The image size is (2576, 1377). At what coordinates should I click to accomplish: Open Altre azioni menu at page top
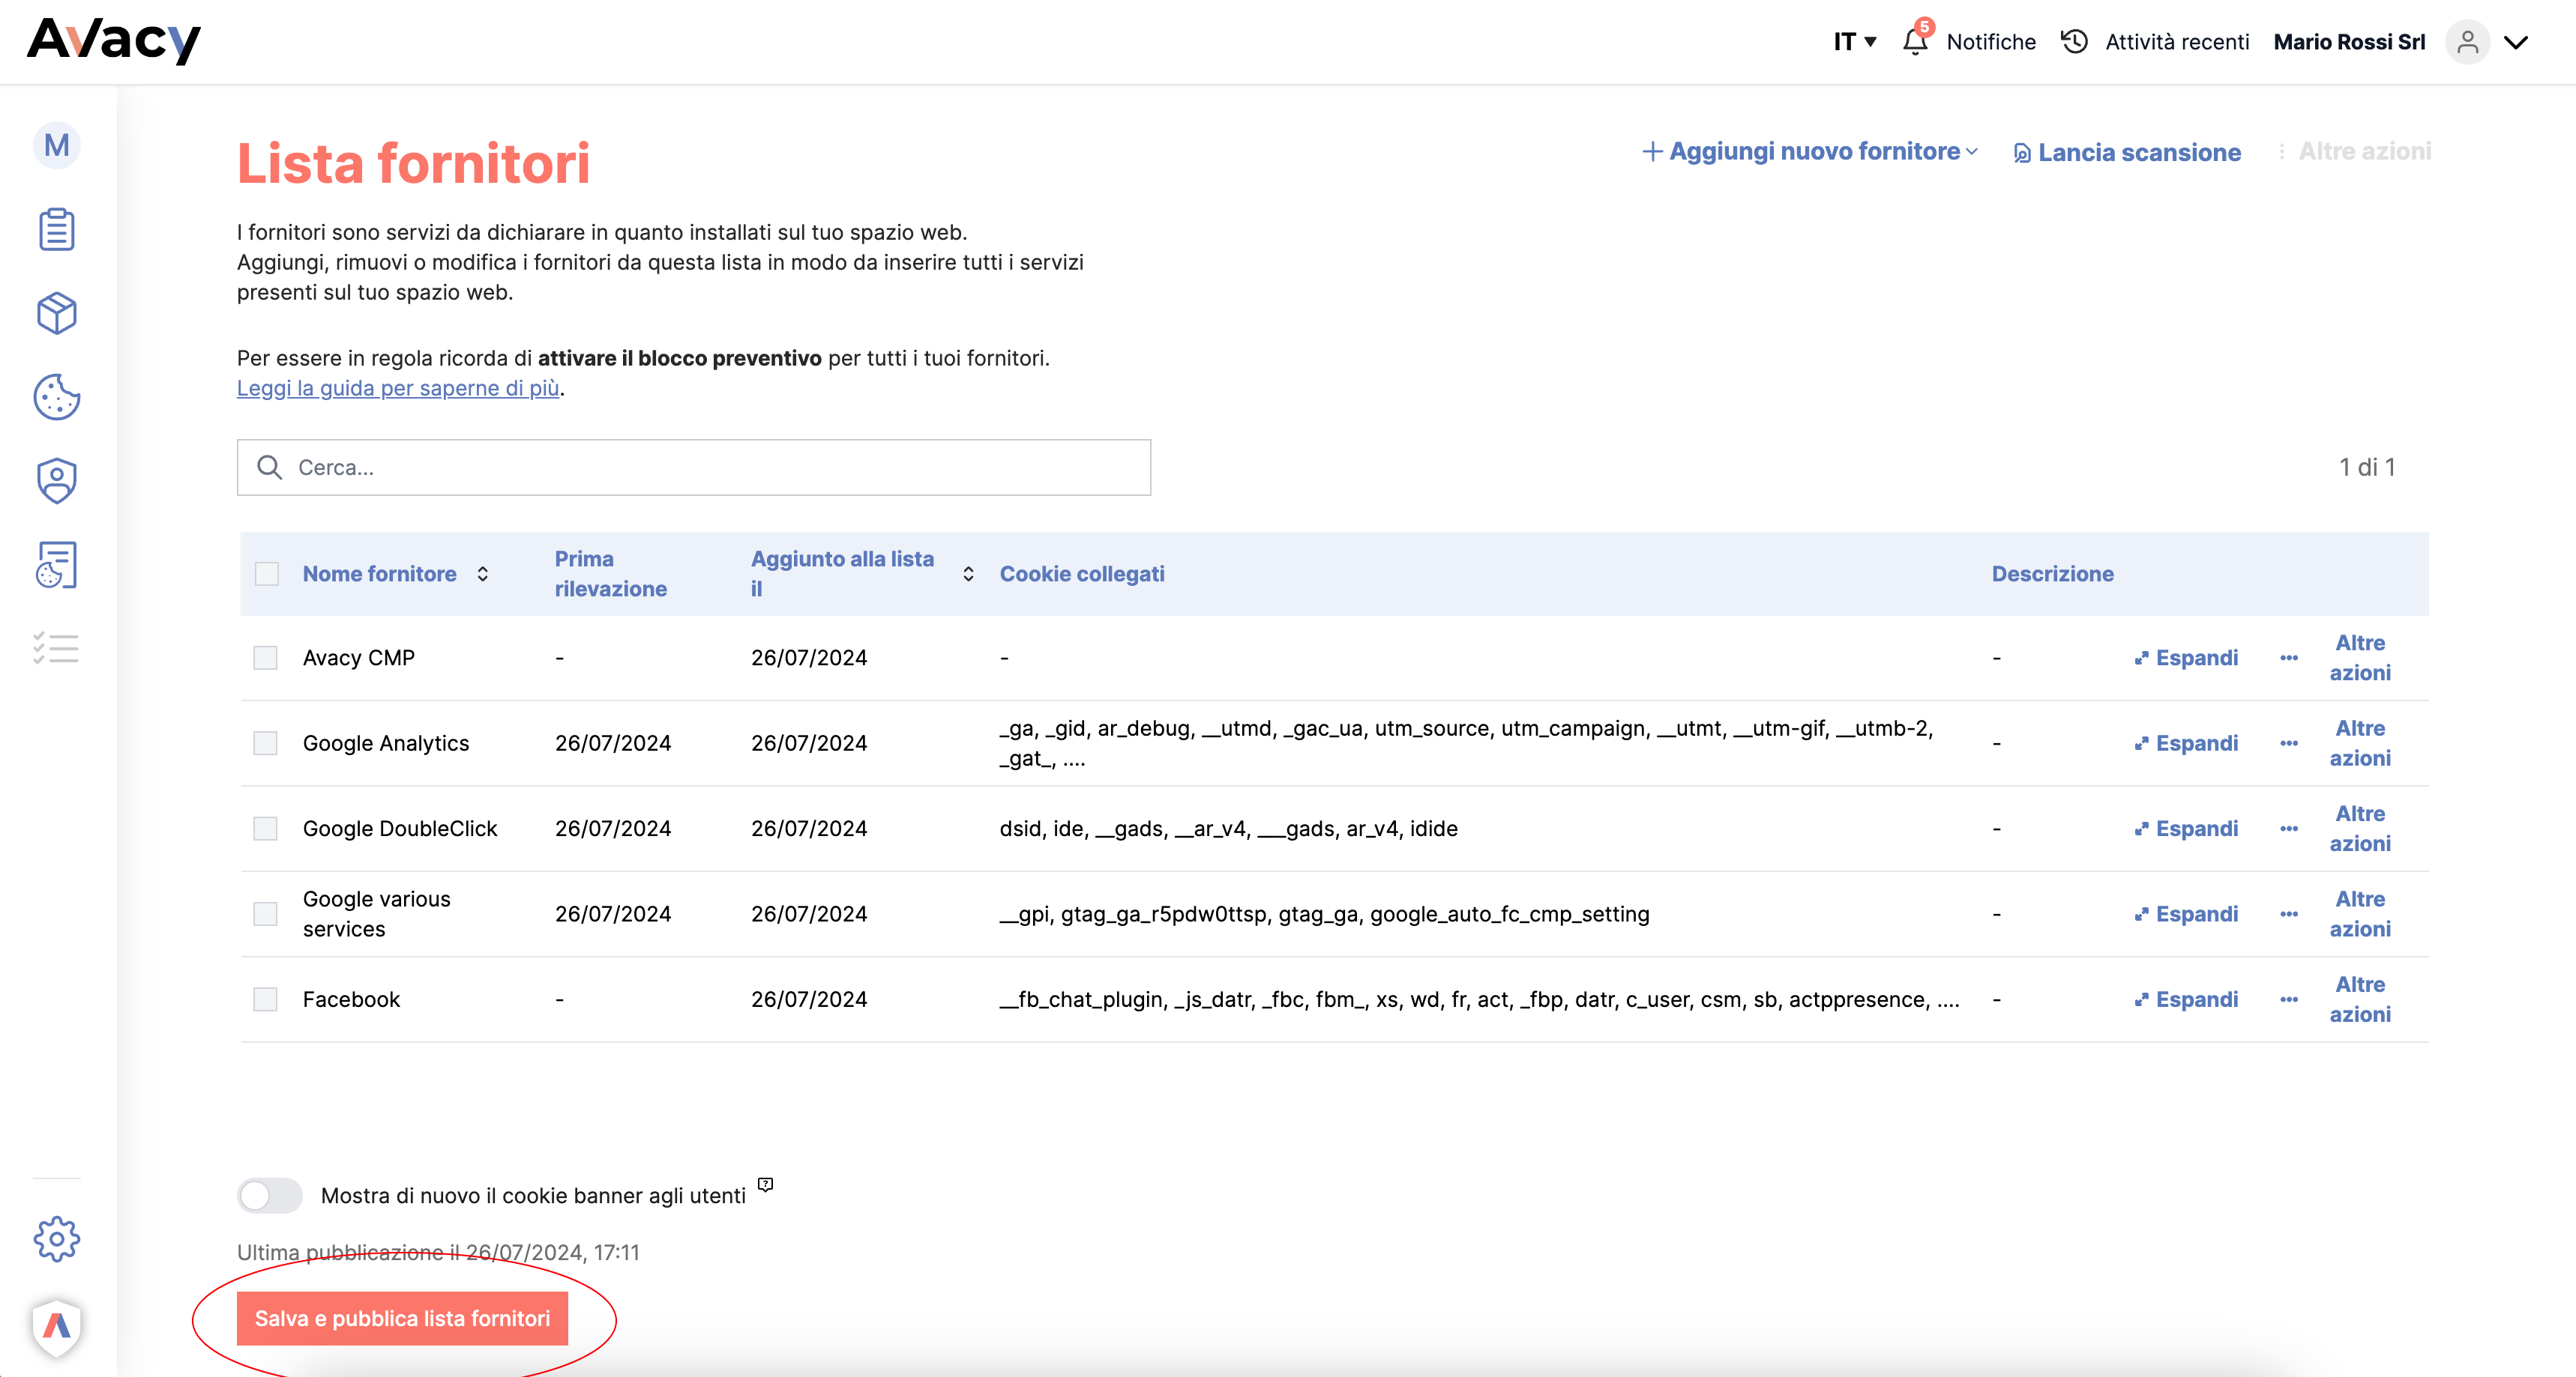click(x=2355, y=152)
